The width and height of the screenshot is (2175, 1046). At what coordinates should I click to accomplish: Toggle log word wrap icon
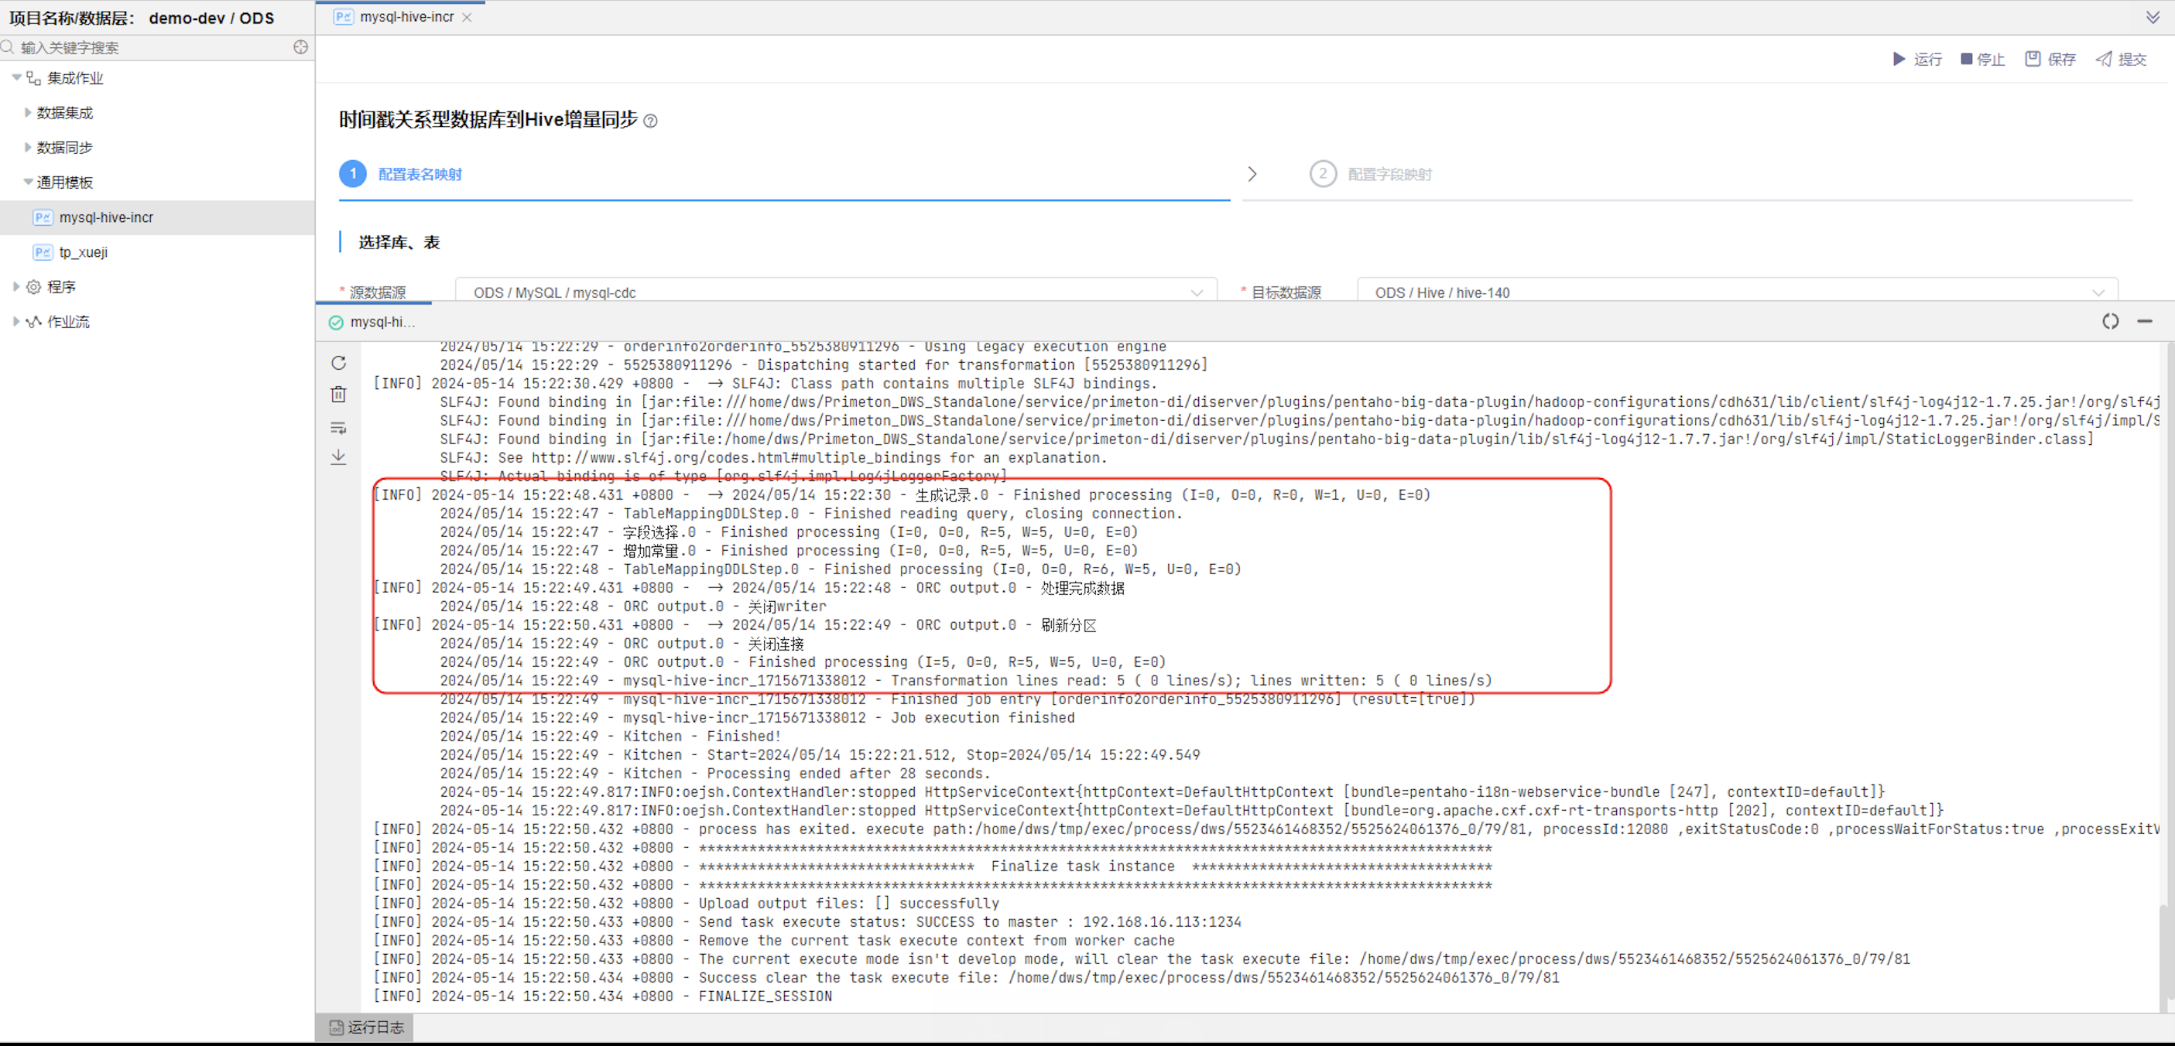pyautogui.click(x=338, y=427)
